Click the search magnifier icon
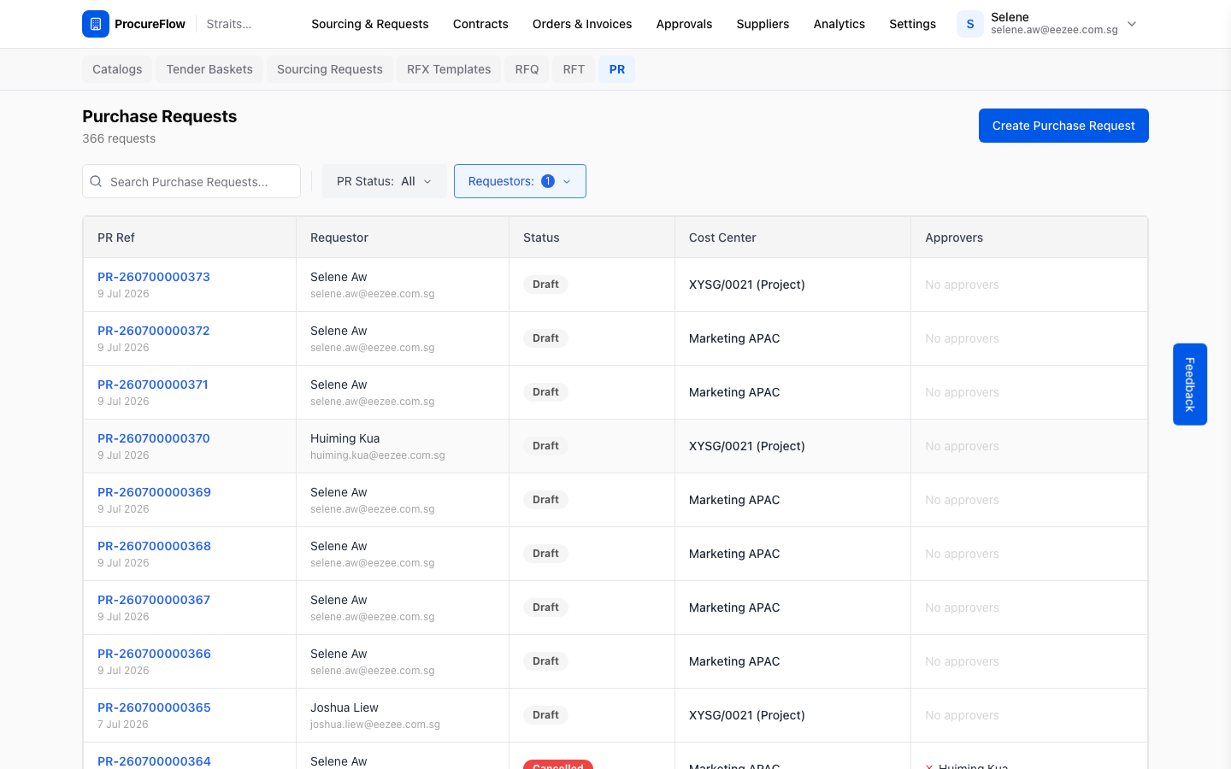 [x=97, y=181]
